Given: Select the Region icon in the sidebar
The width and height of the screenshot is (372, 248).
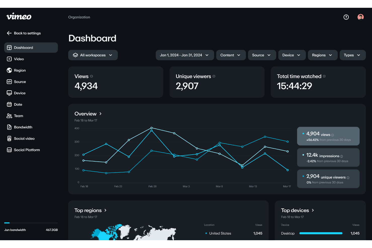Looking at the screenshot, I should (9, 70).
